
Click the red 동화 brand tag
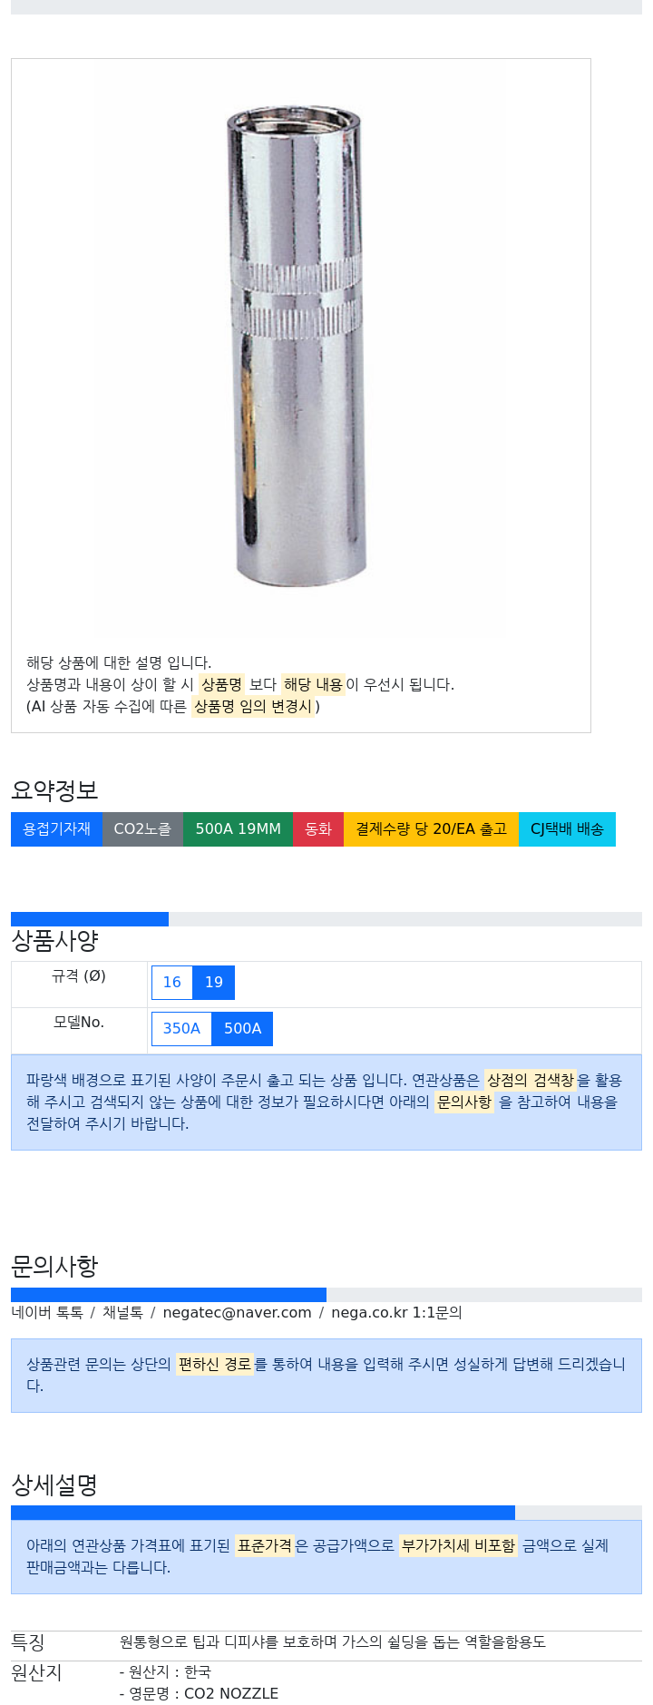point(318,829)
